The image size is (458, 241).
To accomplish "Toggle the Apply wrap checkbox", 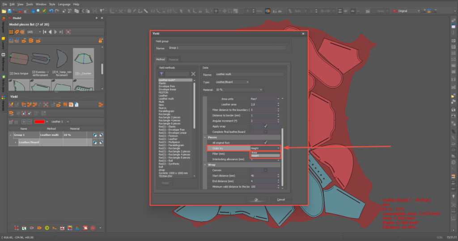I will coord(265,127).
